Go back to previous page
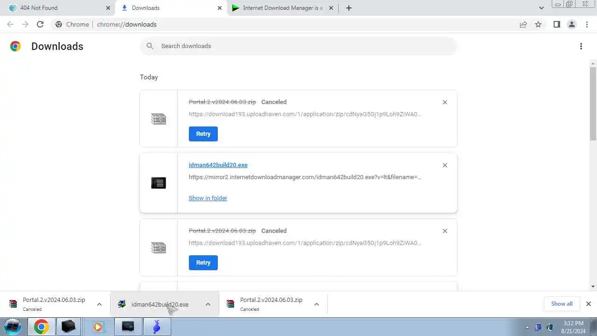The height and width of the screenshot is (336, 597). click(10, 24)
